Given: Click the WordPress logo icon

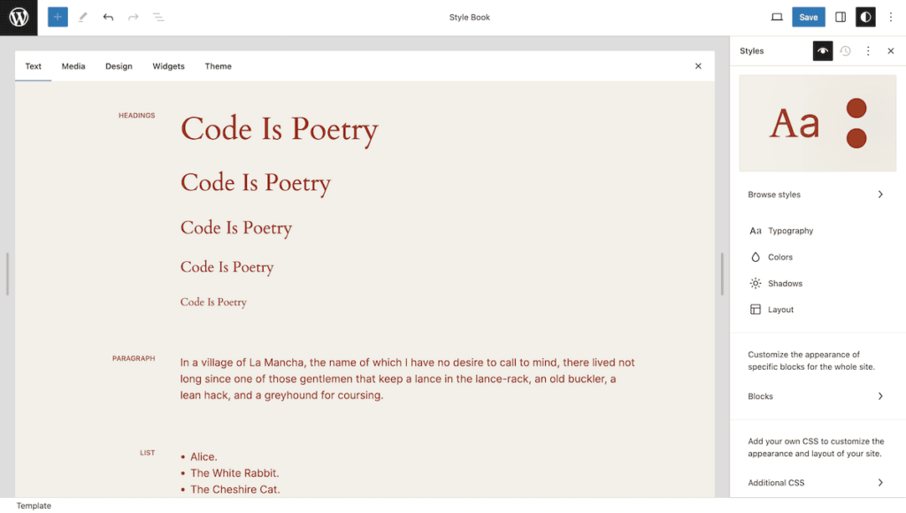Looking at the screenshot, I should [19, 18].
